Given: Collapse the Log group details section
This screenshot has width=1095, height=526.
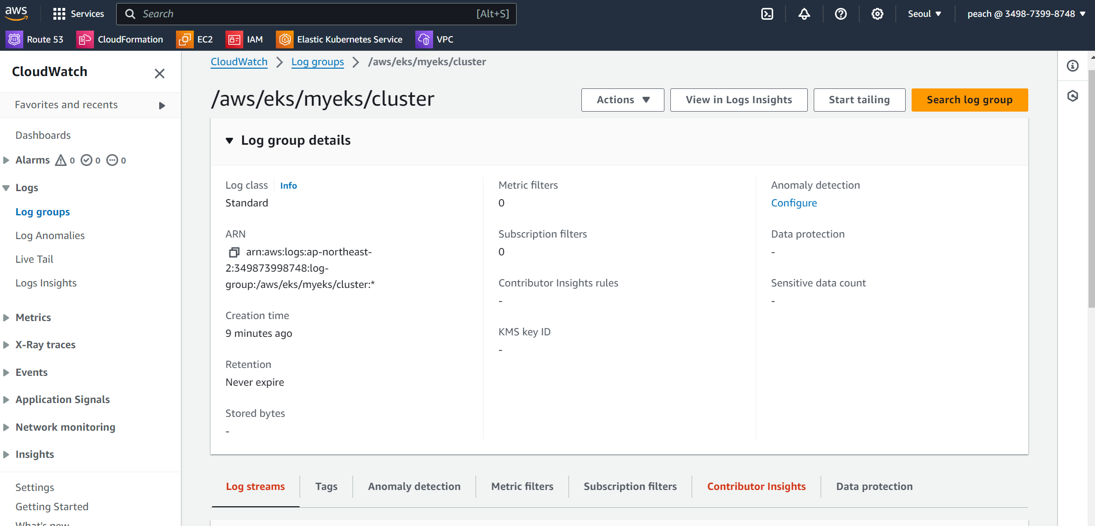Looking at the screenshot, I should click(x=229, y=141).
